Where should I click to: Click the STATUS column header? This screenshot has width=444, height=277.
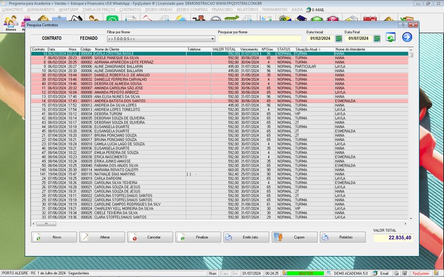coord(284,49)
